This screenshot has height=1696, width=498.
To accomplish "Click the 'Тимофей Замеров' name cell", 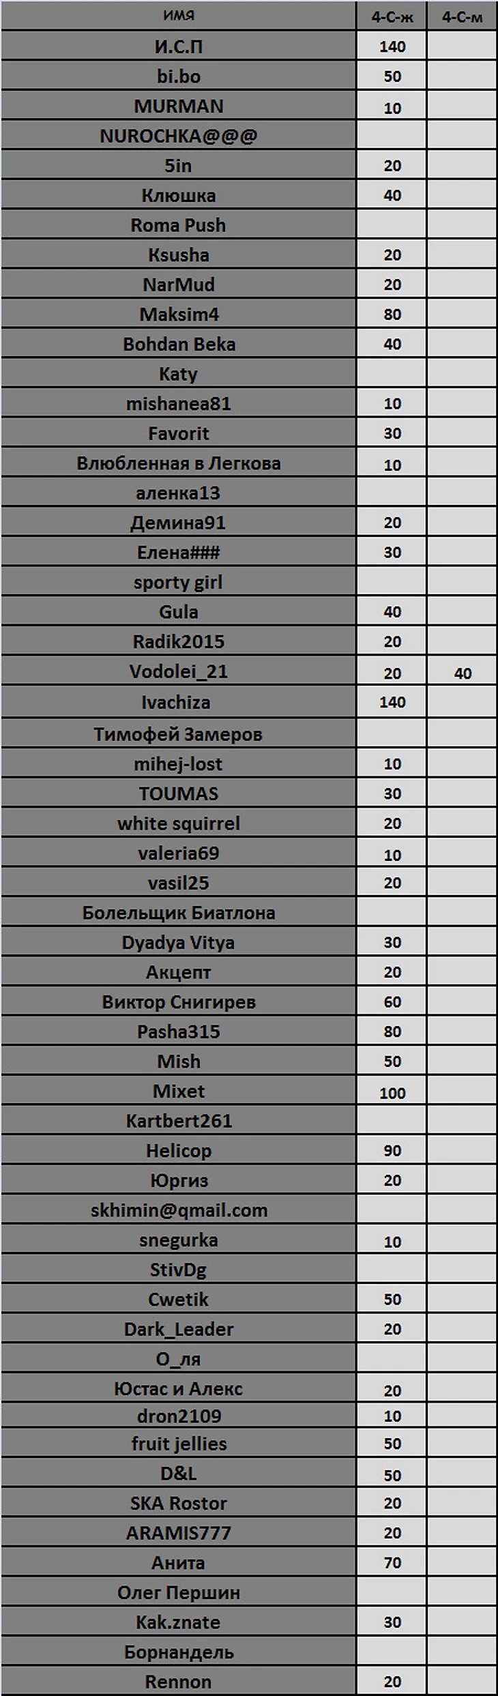I will pyautogui.click(x=178, y=734).
